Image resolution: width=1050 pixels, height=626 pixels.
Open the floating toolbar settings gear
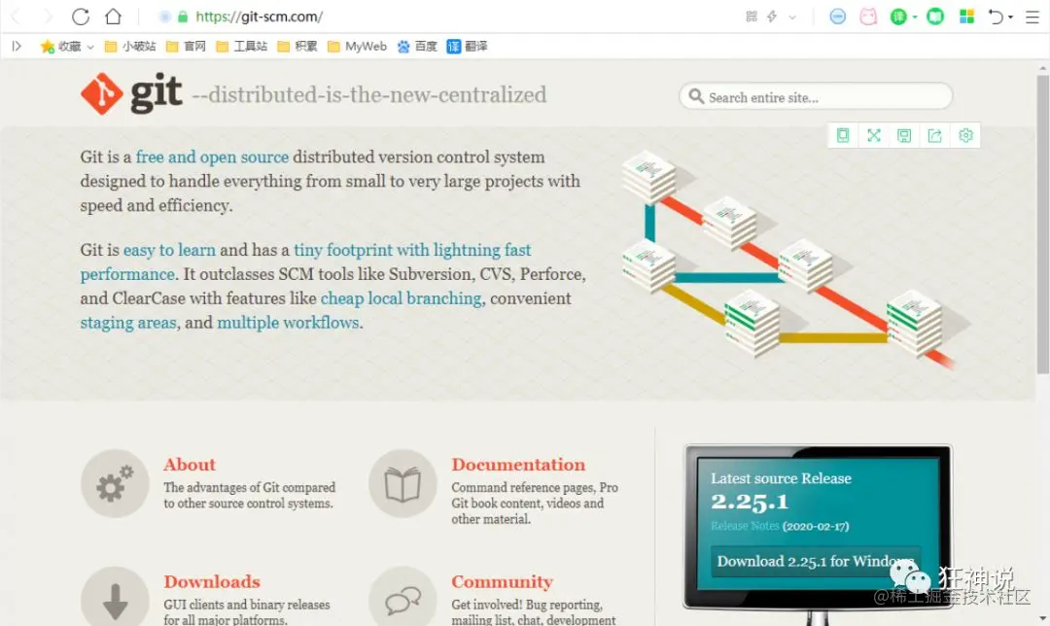point(965,136)
